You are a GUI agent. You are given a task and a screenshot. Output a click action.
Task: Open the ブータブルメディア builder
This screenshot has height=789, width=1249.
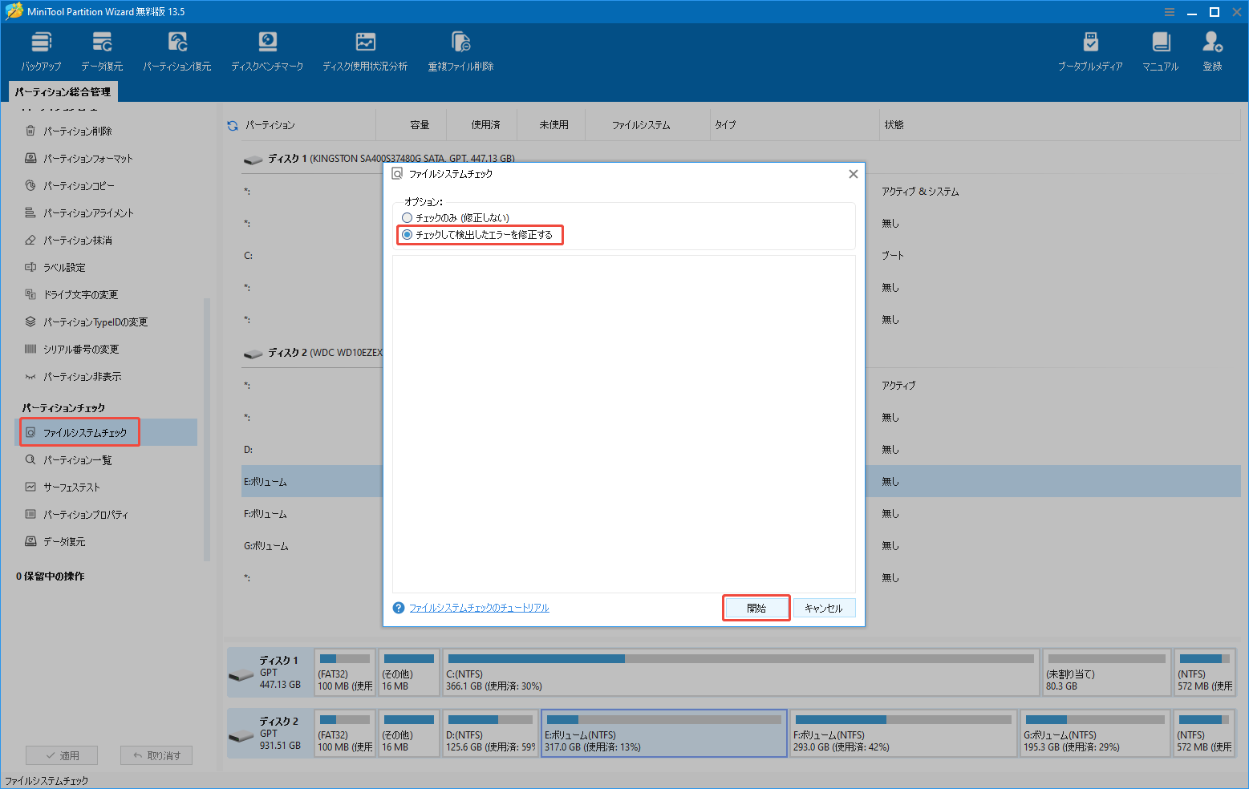pyautogui.click(x=1091, y=50)
